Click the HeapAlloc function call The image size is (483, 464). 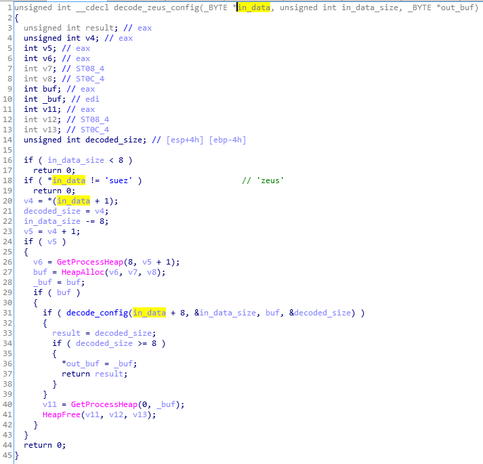coord(83,273)
